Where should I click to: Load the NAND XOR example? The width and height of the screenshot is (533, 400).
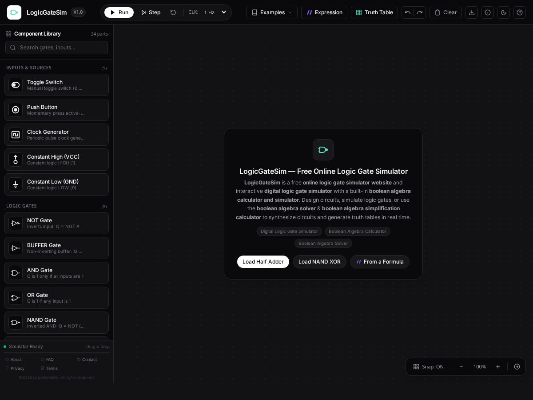click(319, 262)
